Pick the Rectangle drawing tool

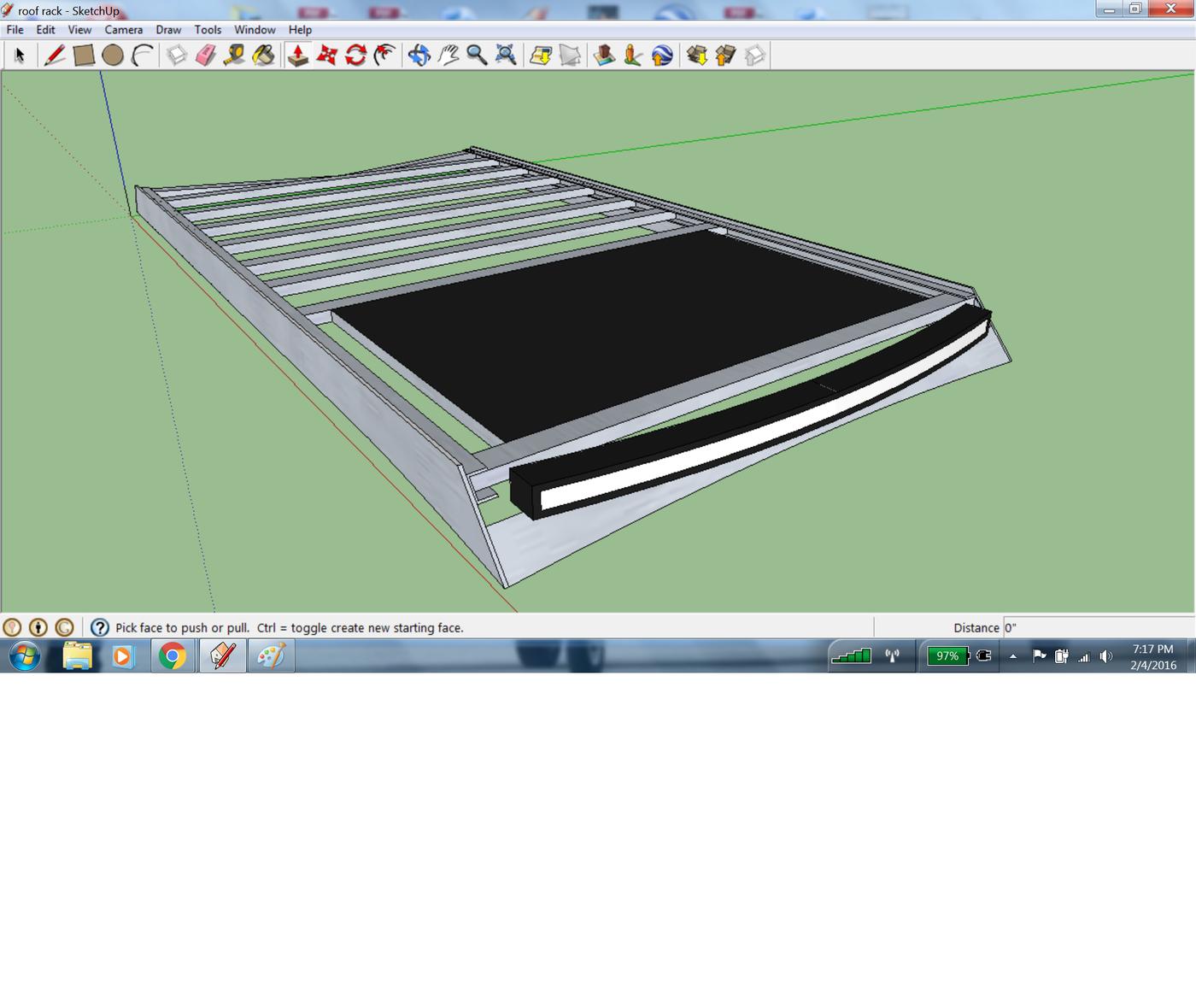click(84, 56)
